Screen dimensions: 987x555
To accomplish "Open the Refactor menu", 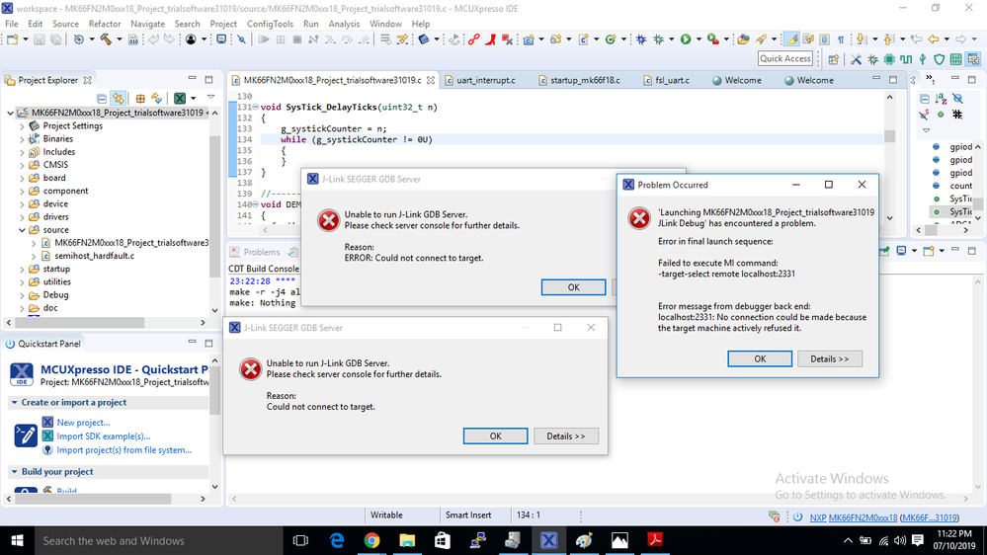I will click(105, 24).
